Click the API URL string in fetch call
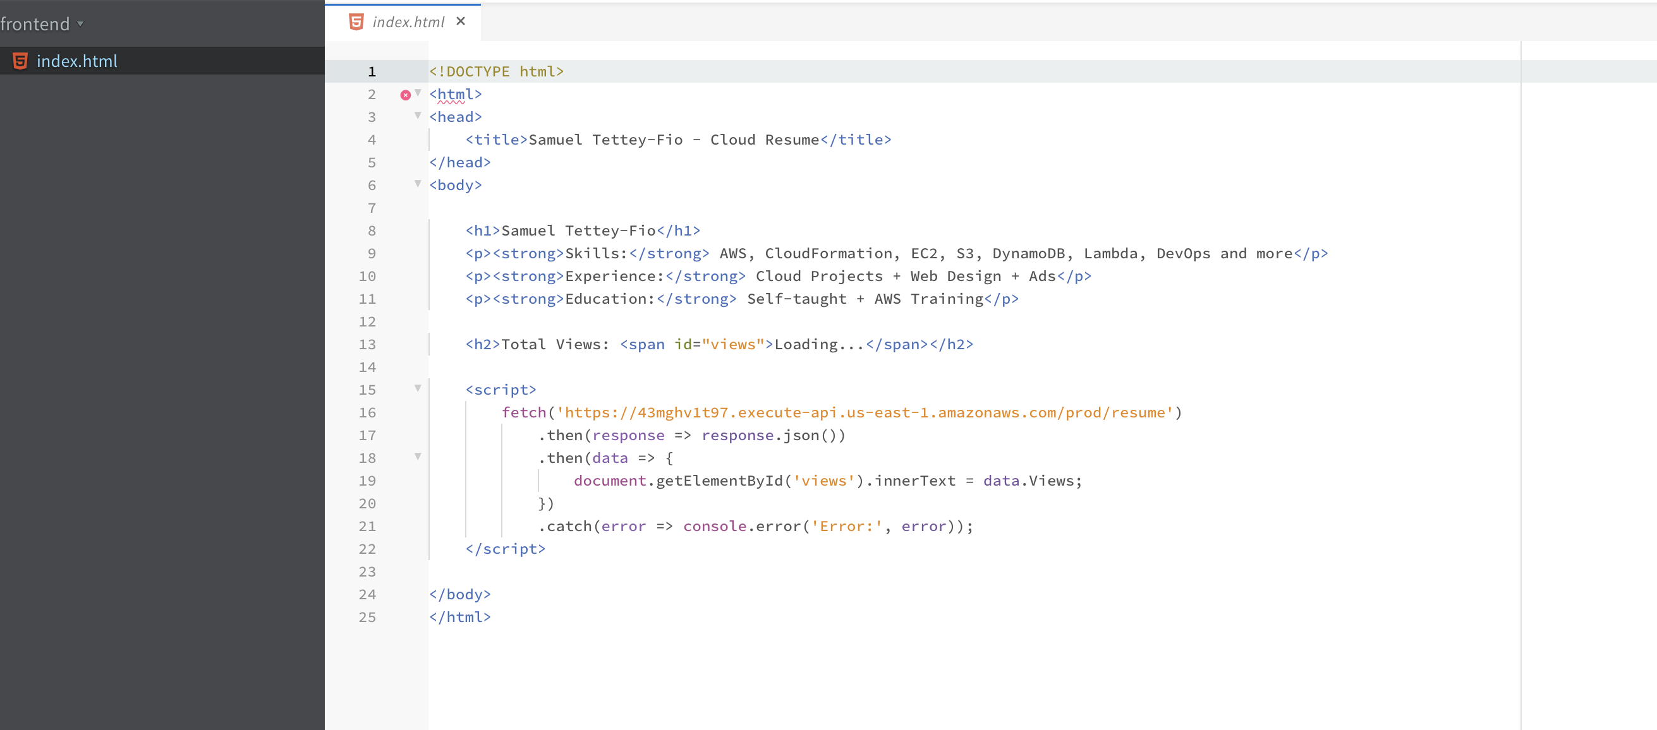This screenshot has height=730, width=1657. tap(865, 412)
